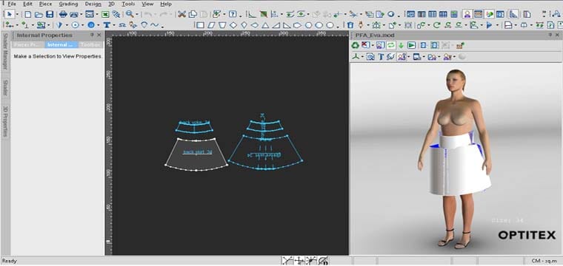Viewport: 563px width, 266px height.
Task: Open the Edit menu
Action: pyautogui.click(x=27, y=4)
